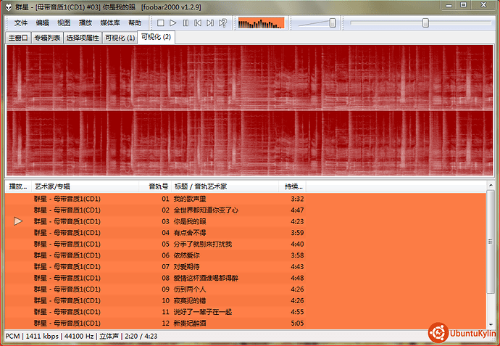
Task: Switch to the 可视化 (1) tab
Action: 120,38
